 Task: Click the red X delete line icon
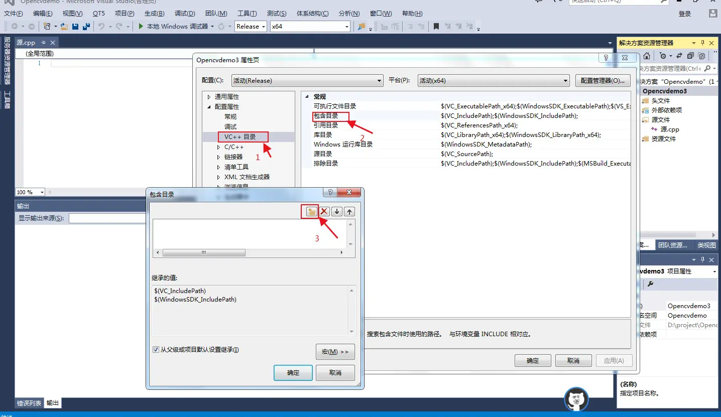tap(324, 212)
